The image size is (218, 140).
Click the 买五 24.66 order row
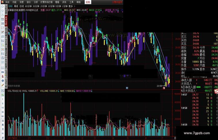point(199,44)
